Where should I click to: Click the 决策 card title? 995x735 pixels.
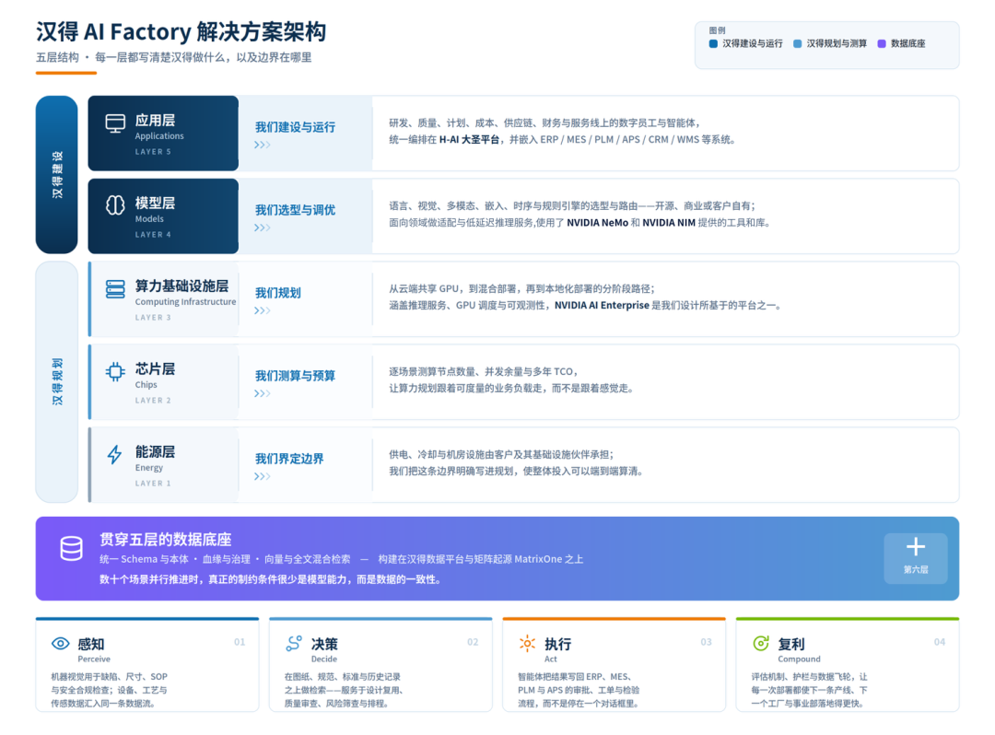pos(324,645)
